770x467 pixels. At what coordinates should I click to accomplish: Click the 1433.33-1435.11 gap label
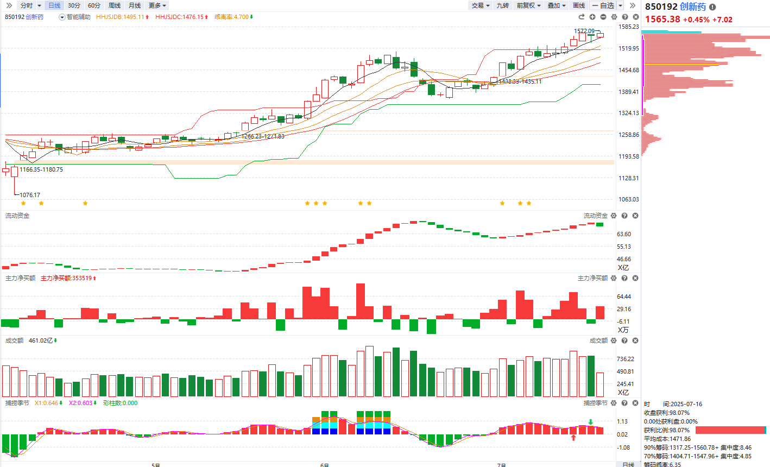(x=520, y=81)
